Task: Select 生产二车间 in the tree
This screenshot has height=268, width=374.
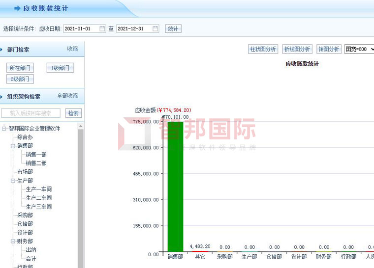Action: [39, 198]
